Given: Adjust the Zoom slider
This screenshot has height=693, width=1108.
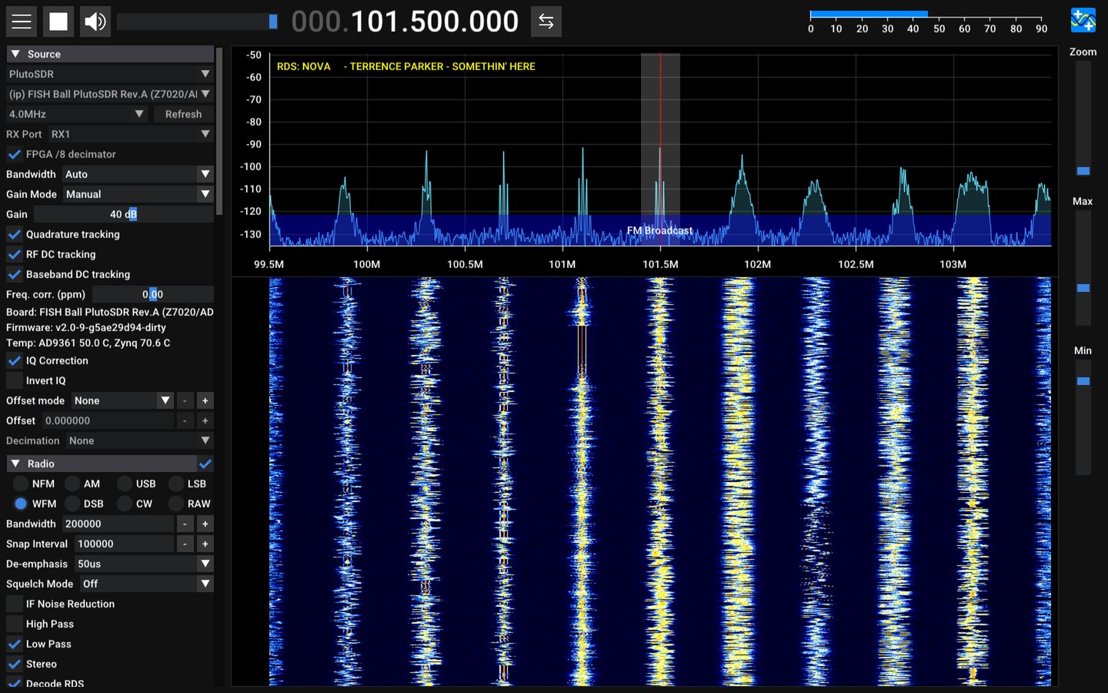Looking at the screenshot, I should 1083,119.
